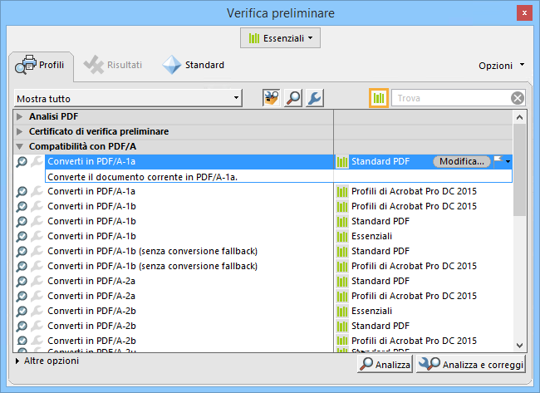Screen dimensions: 540x393
Task: Click the select profiles icon in the toolbar
Action: tap(272, 98)
